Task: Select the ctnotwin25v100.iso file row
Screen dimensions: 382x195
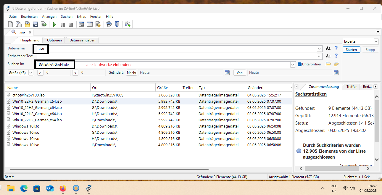Action: point(149,95)
